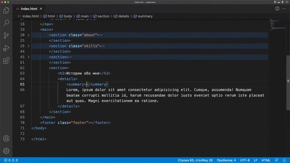Screen dimensions: 290x163
Task: Click the closing nav tag on line 18
Action: [x=47, y=24]
